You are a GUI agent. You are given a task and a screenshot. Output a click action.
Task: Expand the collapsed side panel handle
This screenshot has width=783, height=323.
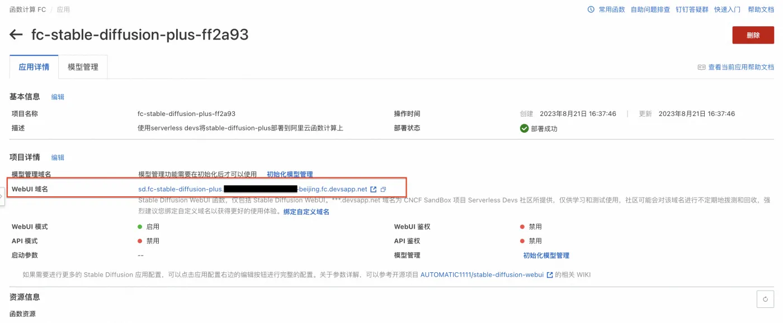tap(2, 197)
